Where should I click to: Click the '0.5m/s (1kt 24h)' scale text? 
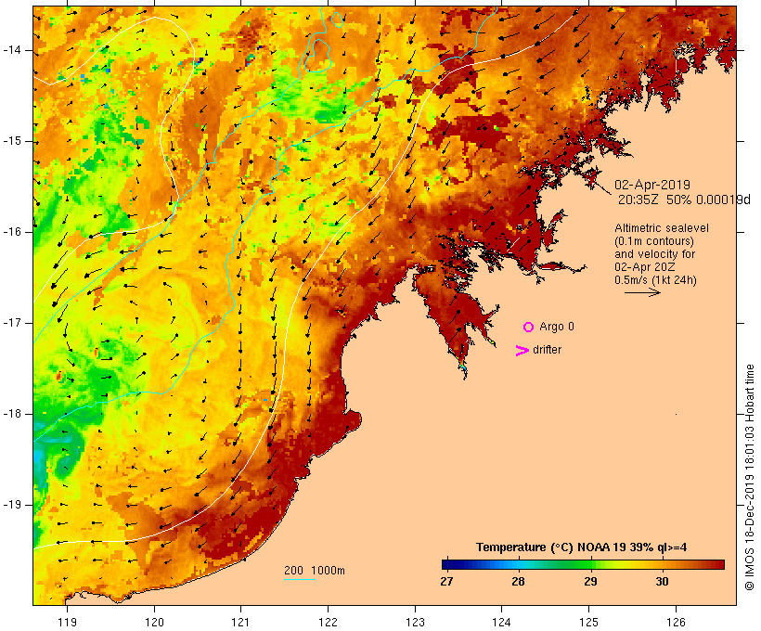click(x=655, y=280)
